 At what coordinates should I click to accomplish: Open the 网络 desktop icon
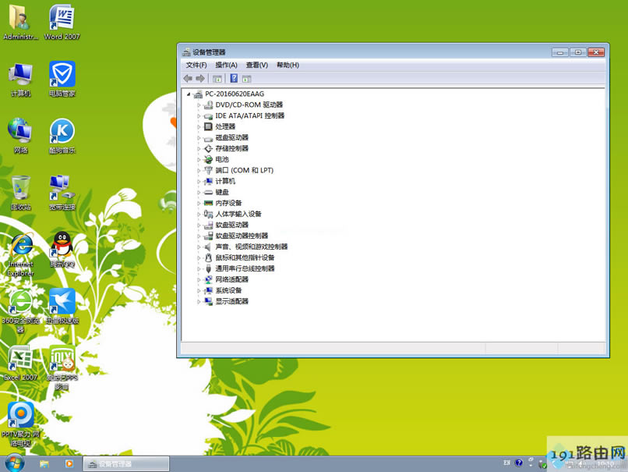21,136
